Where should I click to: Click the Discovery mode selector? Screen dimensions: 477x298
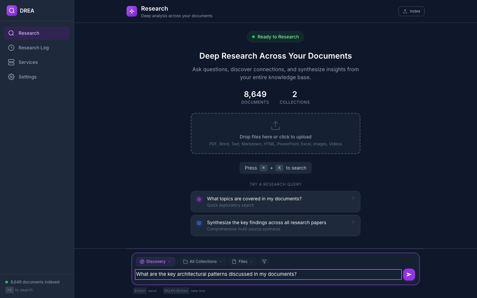155,262
